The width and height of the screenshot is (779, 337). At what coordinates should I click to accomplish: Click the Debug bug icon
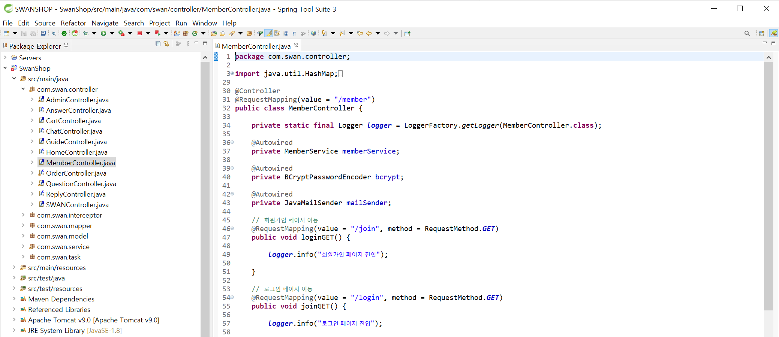pos(85,33)
